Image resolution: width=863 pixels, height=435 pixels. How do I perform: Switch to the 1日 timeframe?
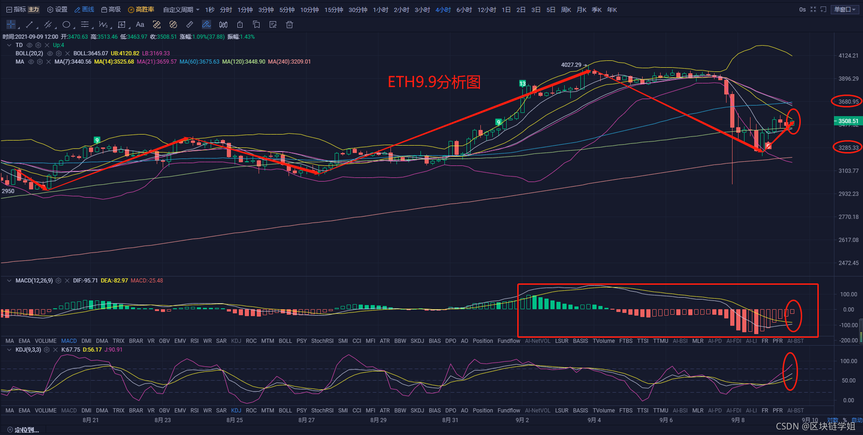coord(506,10)
